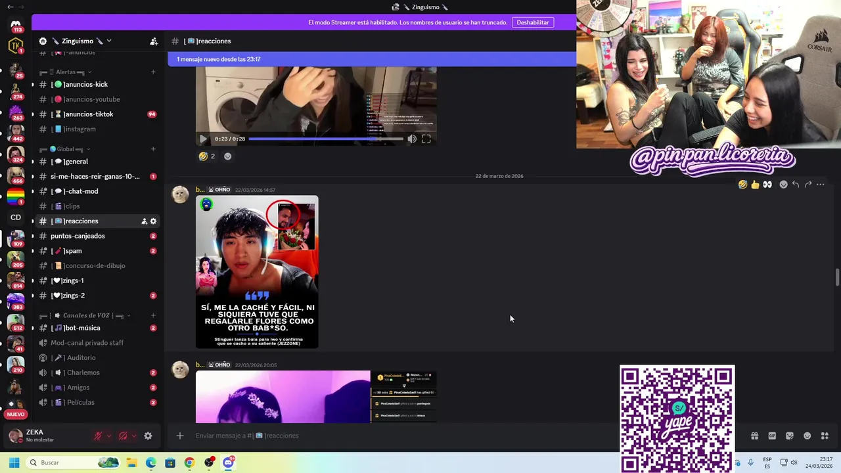The image size is (841, 473).
Task: Mute the video volume icon
Action: pos(412,139)
